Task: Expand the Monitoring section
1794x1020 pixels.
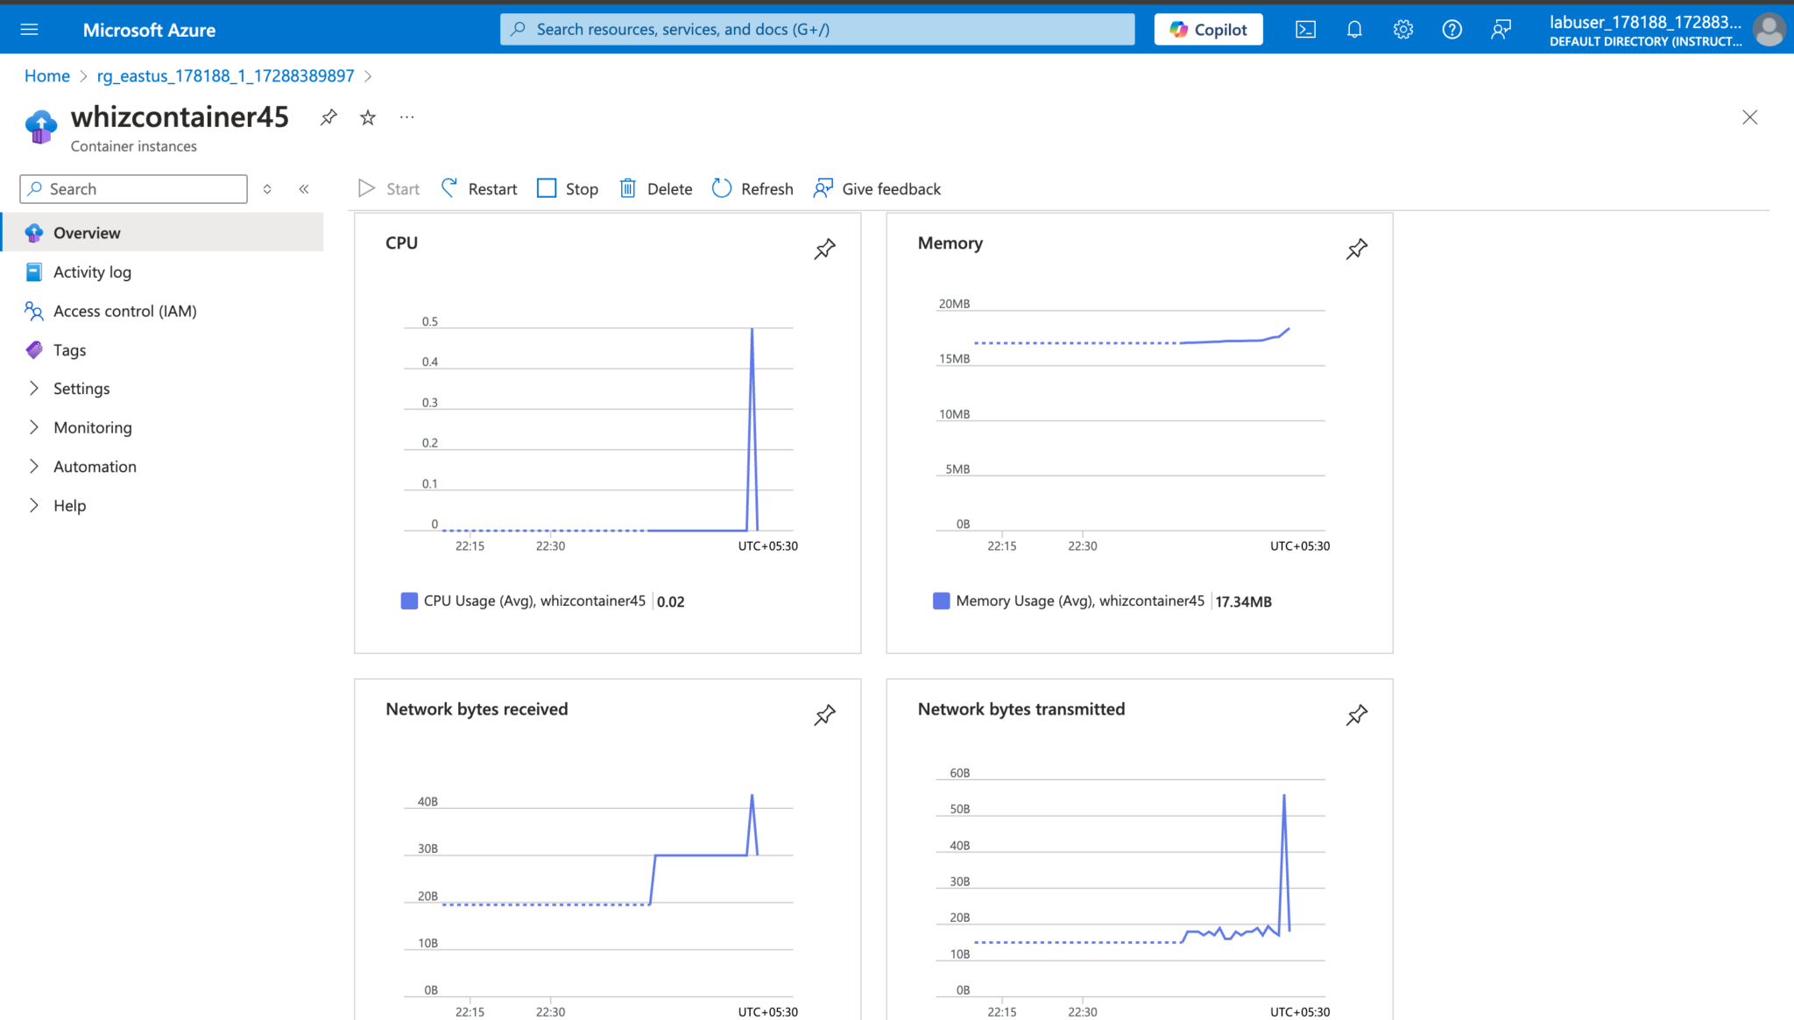Action: point(93,427)
